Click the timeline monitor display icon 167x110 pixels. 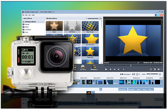(x=137, y=74)
